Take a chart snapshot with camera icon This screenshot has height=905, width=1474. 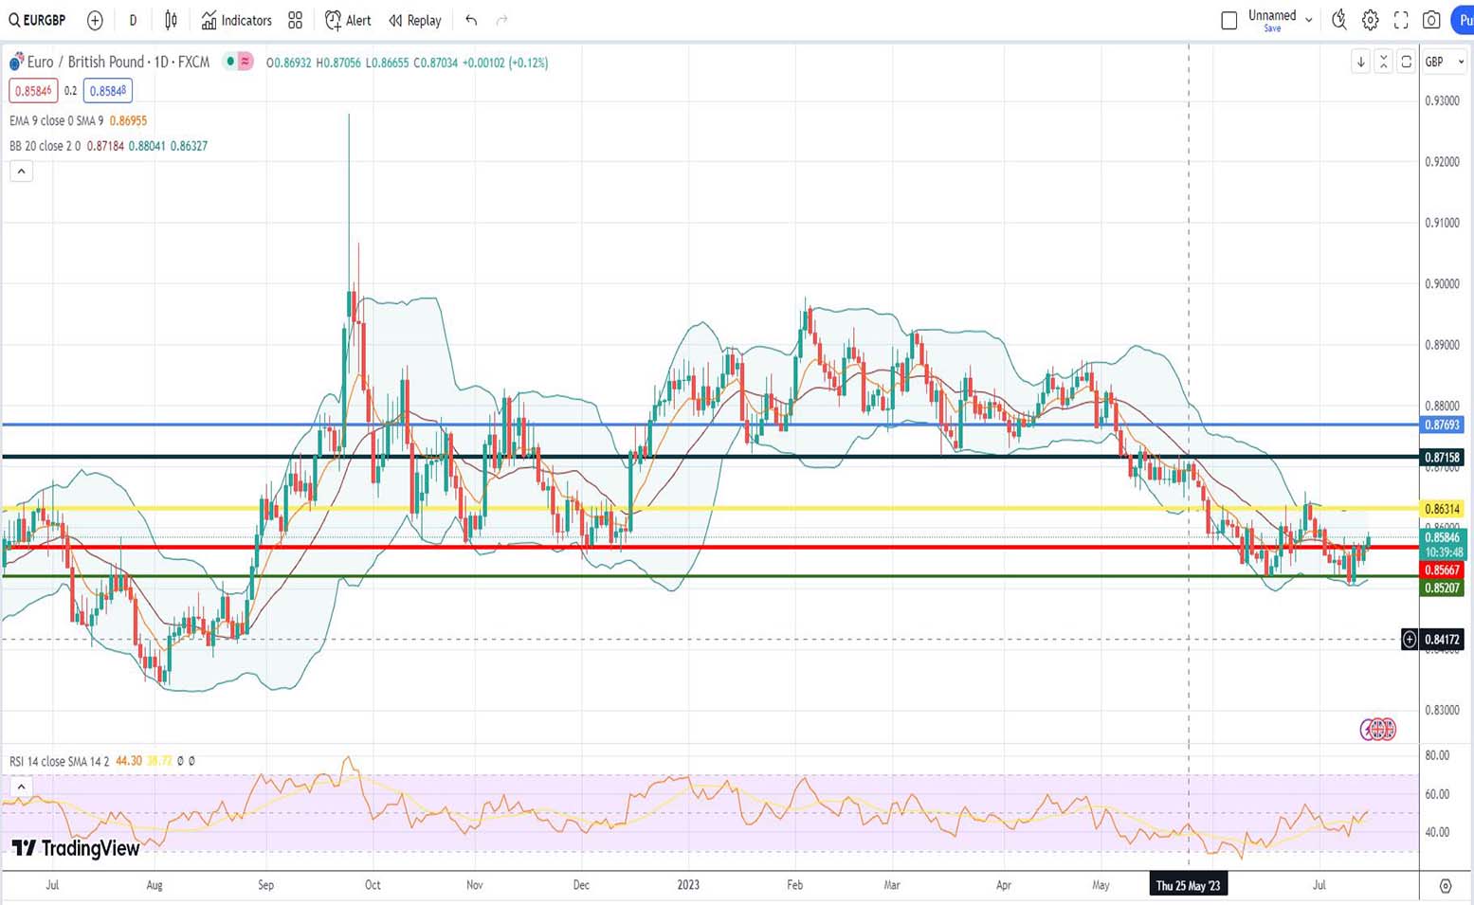tap(1431, 20)
